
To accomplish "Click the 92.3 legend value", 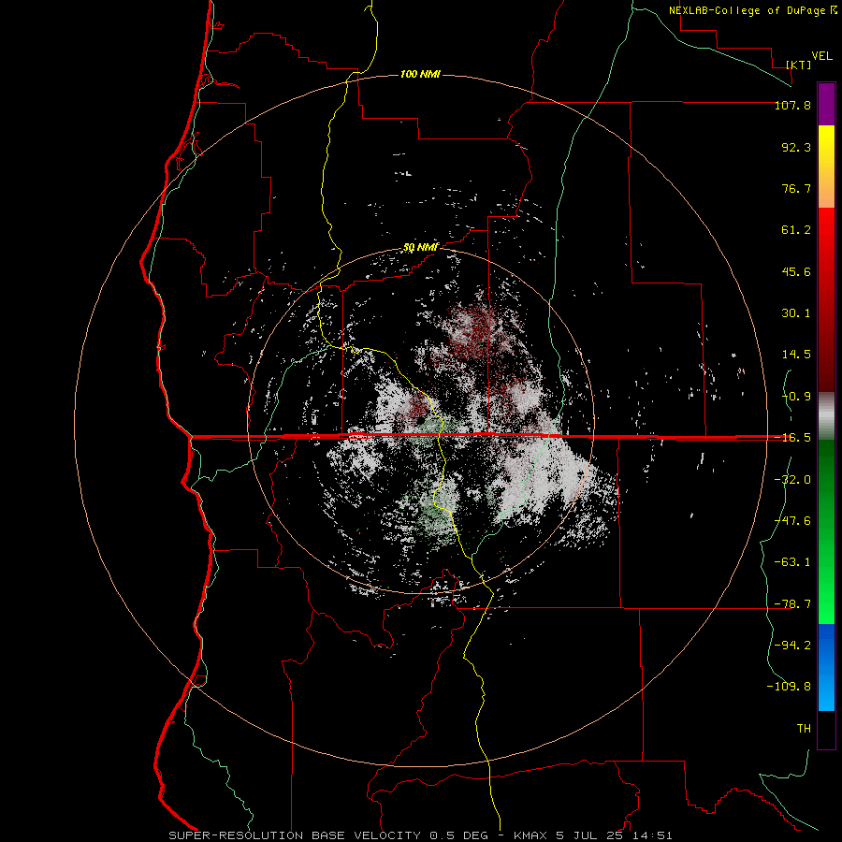I will pos(796,147).
